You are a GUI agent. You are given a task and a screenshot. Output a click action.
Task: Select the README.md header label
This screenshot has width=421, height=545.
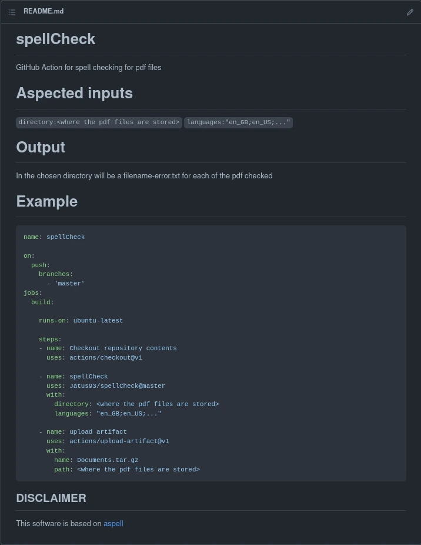click(x=43, y=11)
